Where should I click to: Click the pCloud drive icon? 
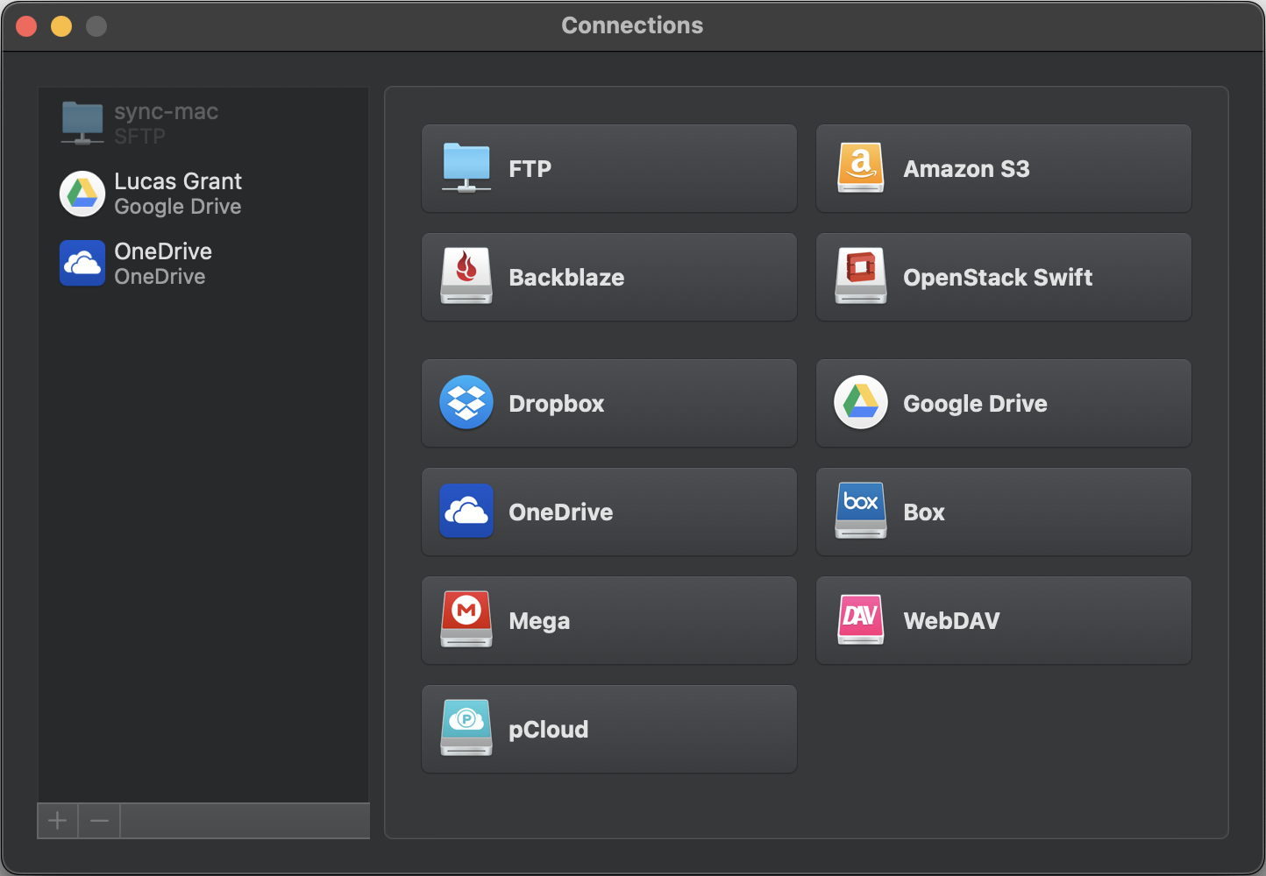coord(466,729)
